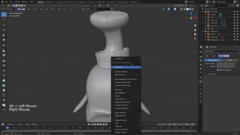Viewport: 240px width, 135px height.
Task: Select the Select Box tool in toolbar
Action: tap(4, 15)
